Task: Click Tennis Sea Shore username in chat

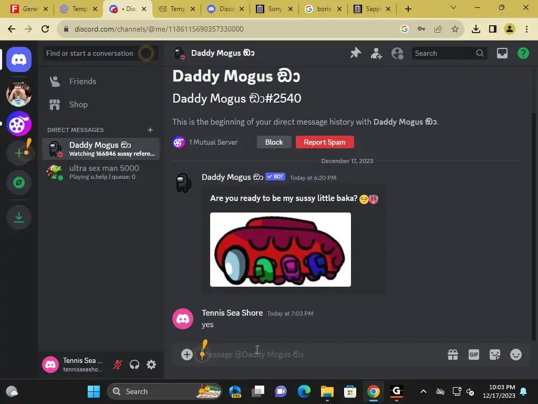Action: pos(232,313)
